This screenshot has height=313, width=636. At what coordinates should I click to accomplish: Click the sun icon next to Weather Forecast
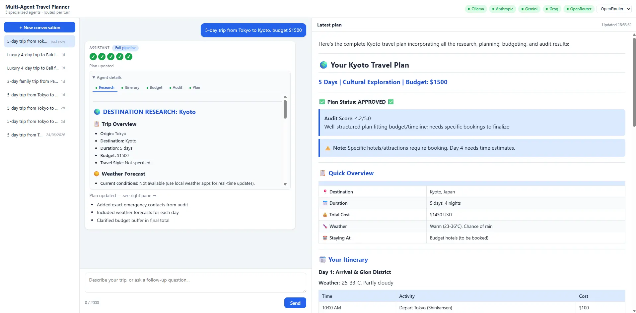(97, 174)
